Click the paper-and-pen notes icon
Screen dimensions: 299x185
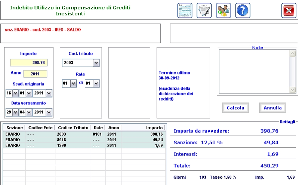coord(204,10)
